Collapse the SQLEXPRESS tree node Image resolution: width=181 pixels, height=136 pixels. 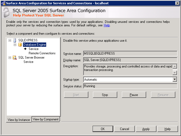(x=10, y=40)
